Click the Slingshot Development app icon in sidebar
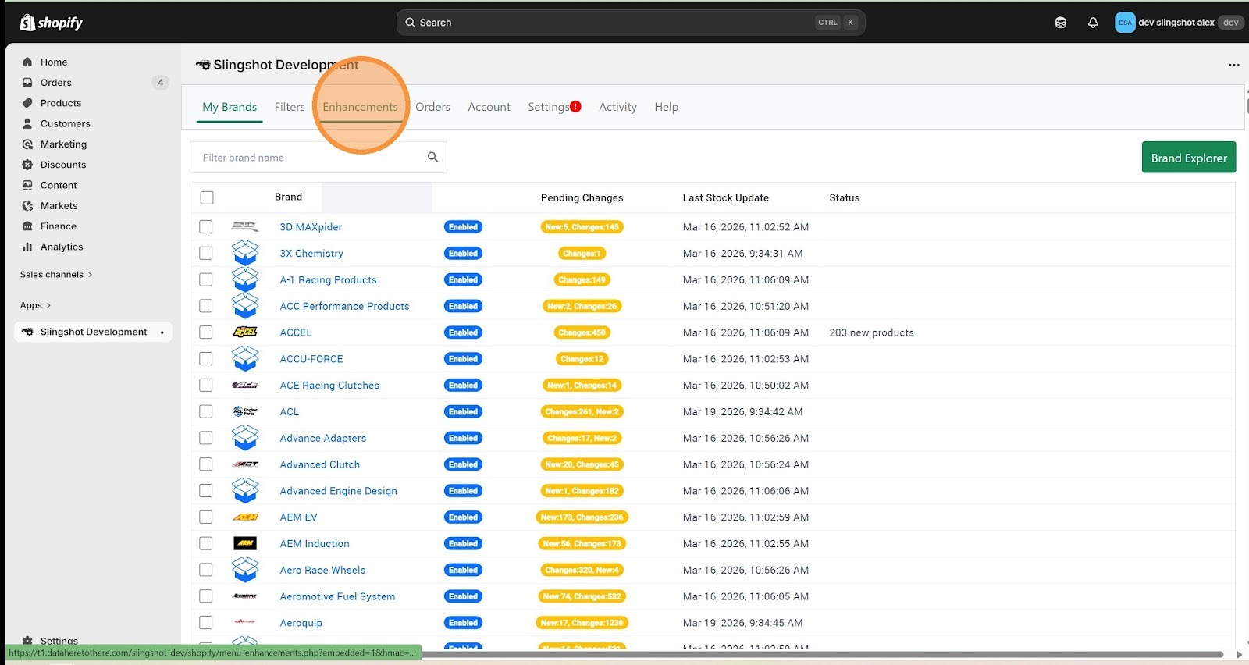Viewport: 1249px width, 665px height. [27, 332]
